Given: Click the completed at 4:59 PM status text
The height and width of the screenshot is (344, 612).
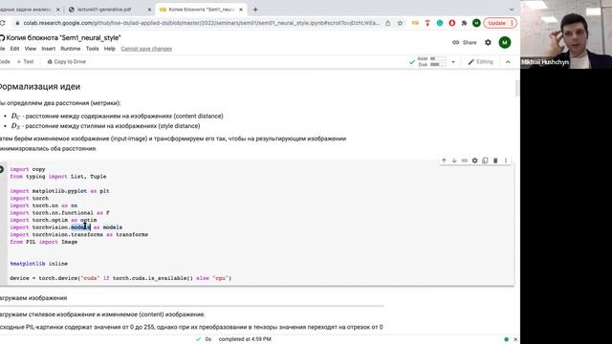Looking at the screenshot, I should 245,339.
